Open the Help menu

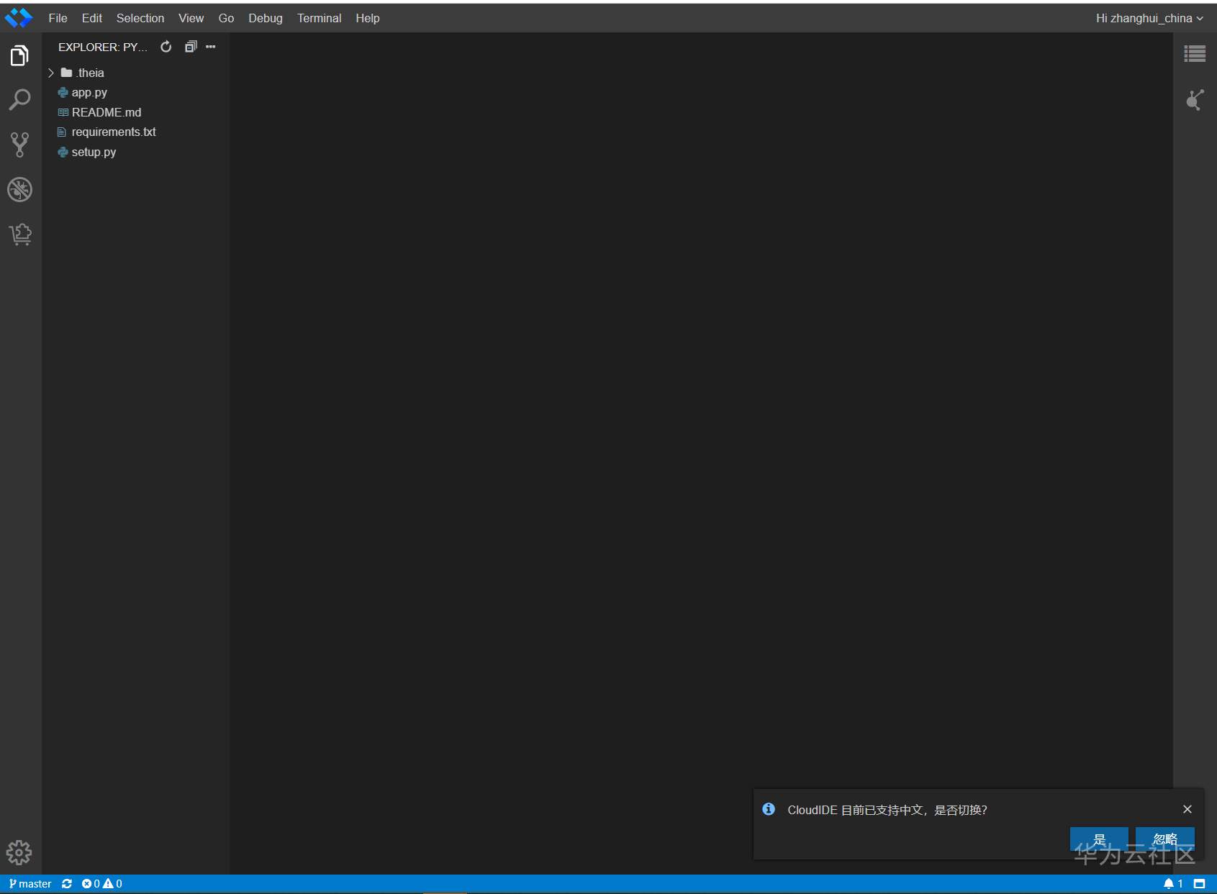click(x=368, y=18)
